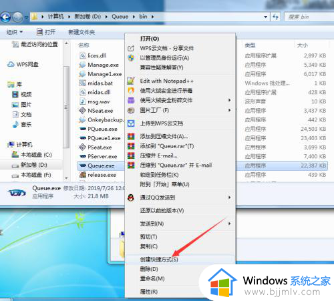Open 音乐 library in navigation pane
This screenshot has width=334, height=301.
22,124
